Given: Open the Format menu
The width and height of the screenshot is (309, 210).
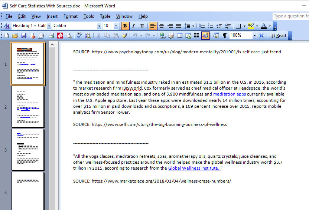Looking at the screenshot, I should [70, 16].
